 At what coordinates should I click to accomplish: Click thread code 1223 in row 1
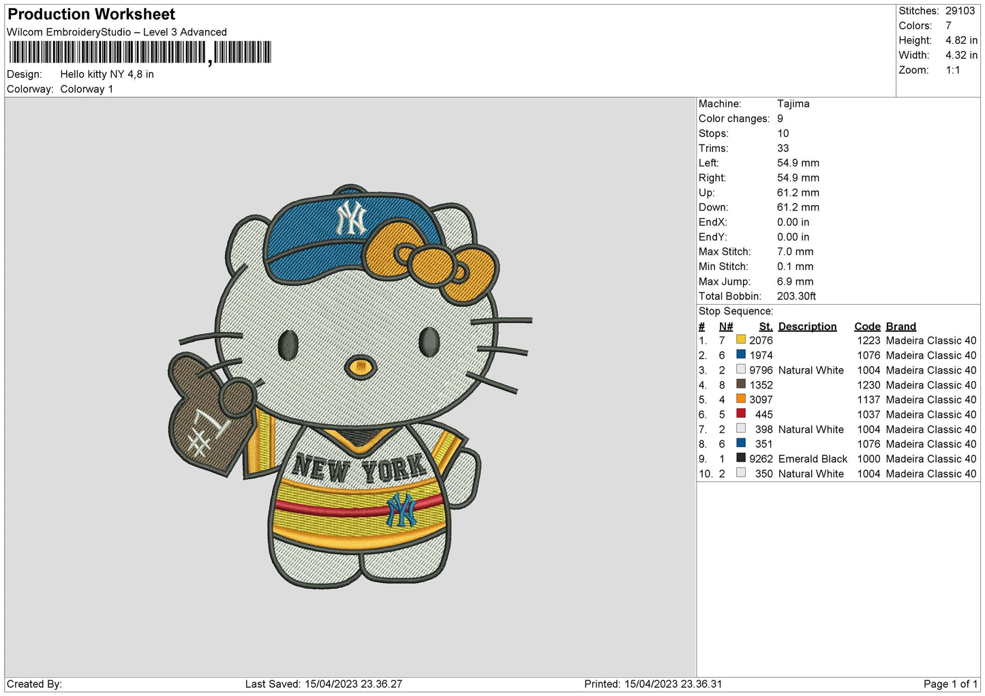point(868,340)
